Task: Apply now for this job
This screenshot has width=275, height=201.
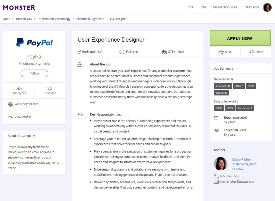Action: point(240,38)
